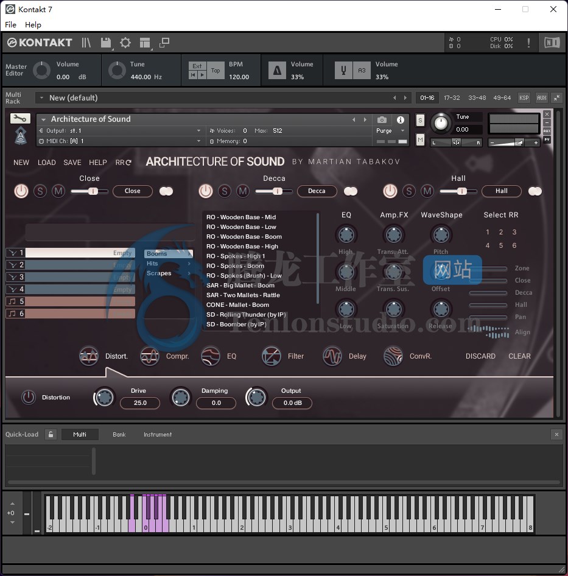Mute the Hall mic
568x576 pixels.
(427, 191)
